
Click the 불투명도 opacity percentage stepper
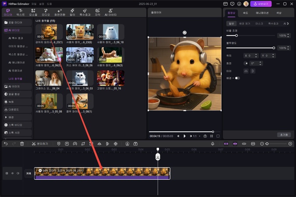[x=288, y=48]
